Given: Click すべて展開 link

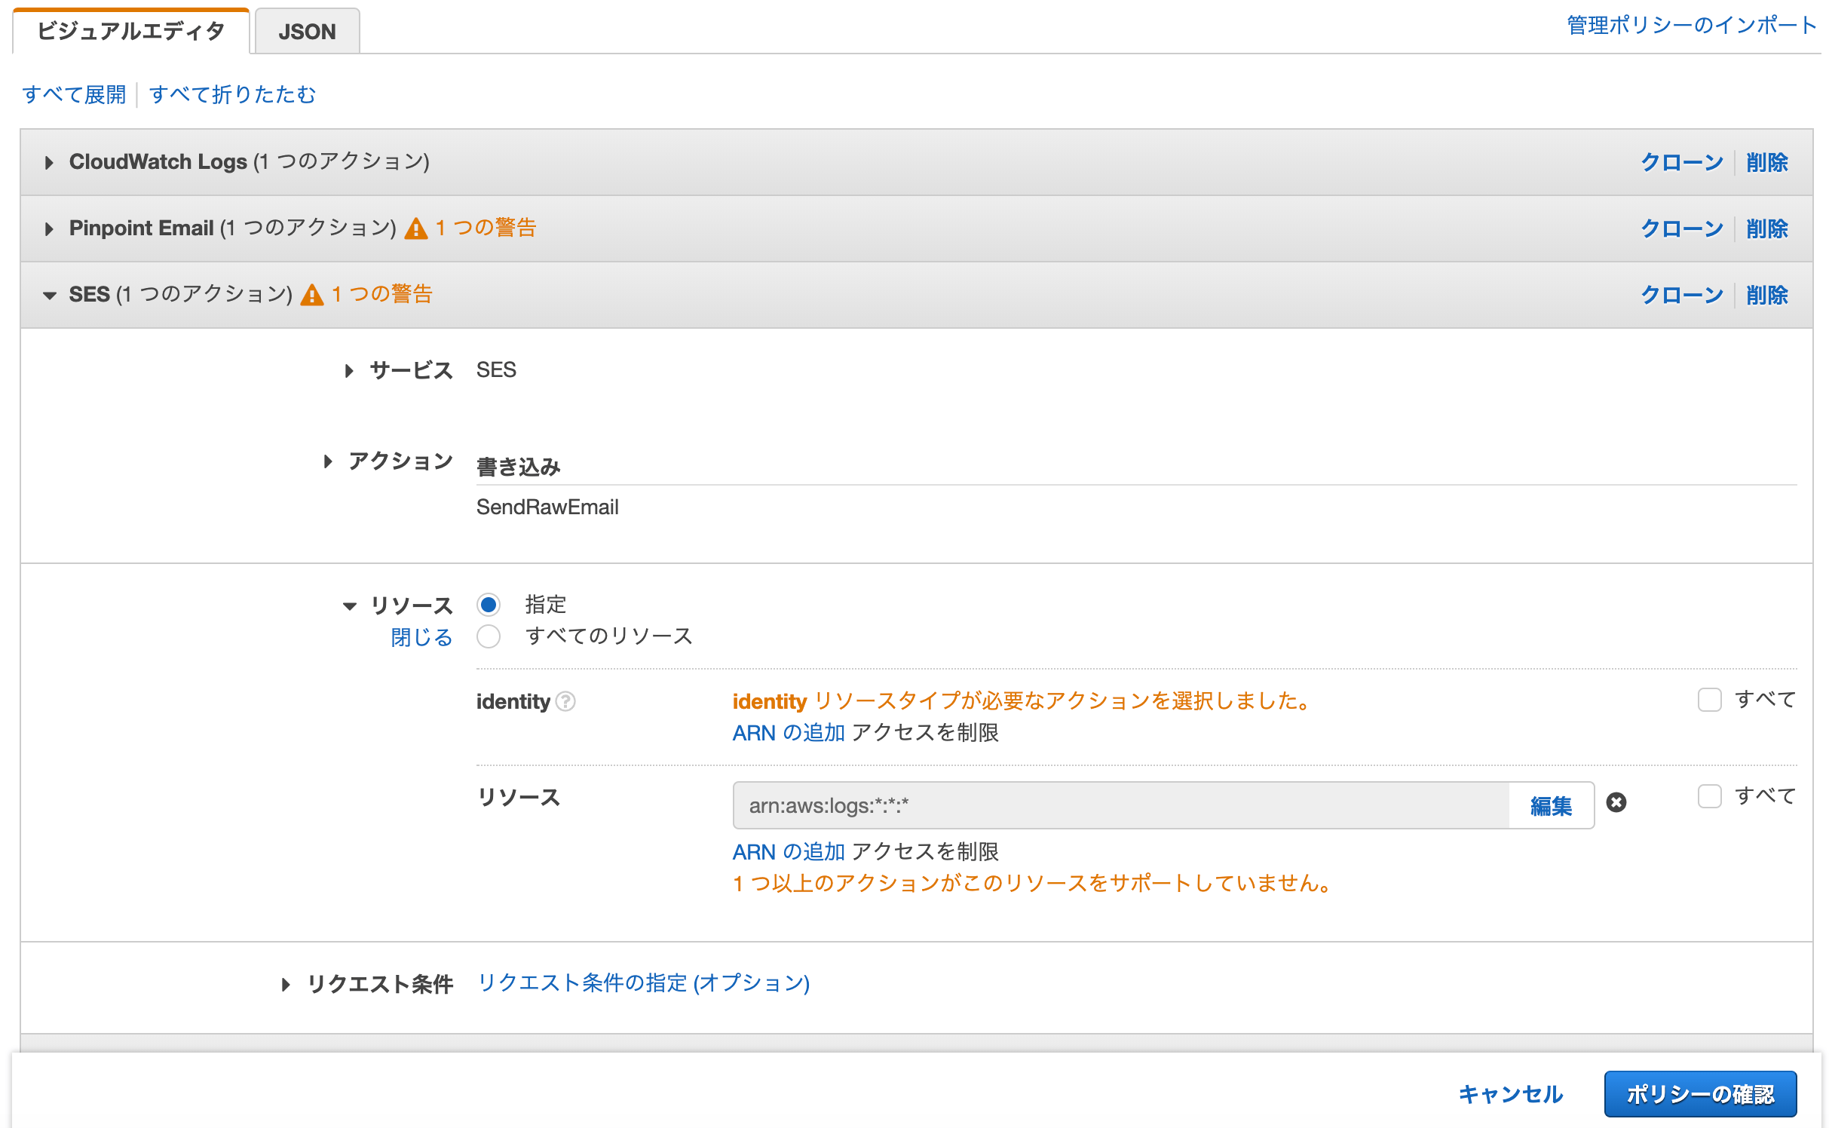Looking at the screenshot, I should (x=74, y=95).
